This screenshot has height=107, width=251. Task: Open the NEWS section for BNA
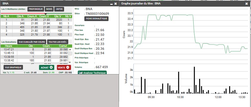[x=49, y=9]
